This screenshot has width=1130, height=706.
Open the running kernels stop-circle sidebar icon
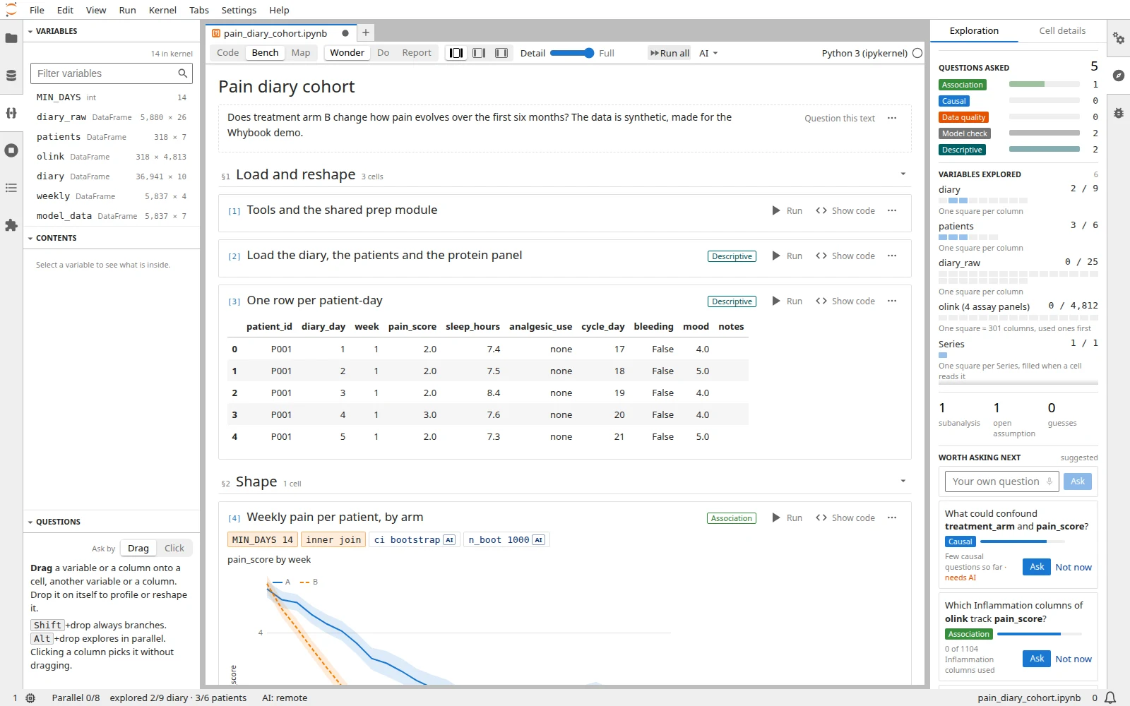pos(11,150)
